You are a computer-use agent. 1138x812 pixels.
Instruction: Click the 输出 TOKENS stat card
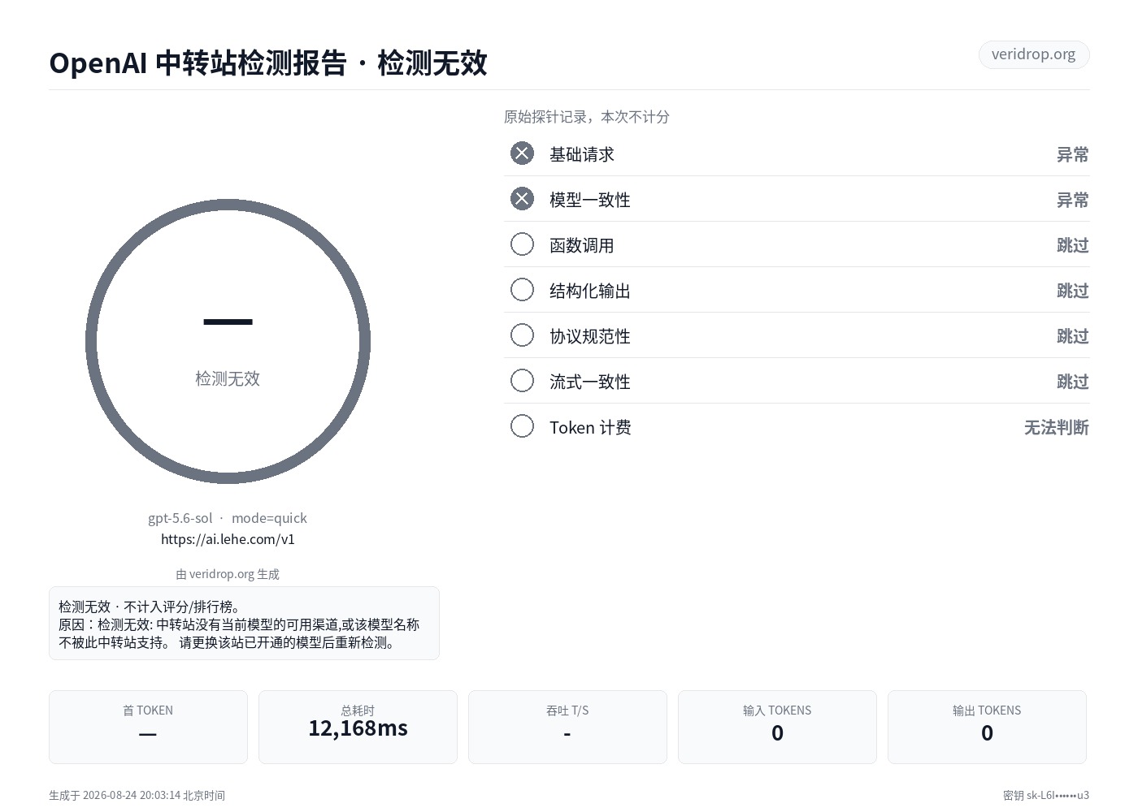[x=987, y=727]
